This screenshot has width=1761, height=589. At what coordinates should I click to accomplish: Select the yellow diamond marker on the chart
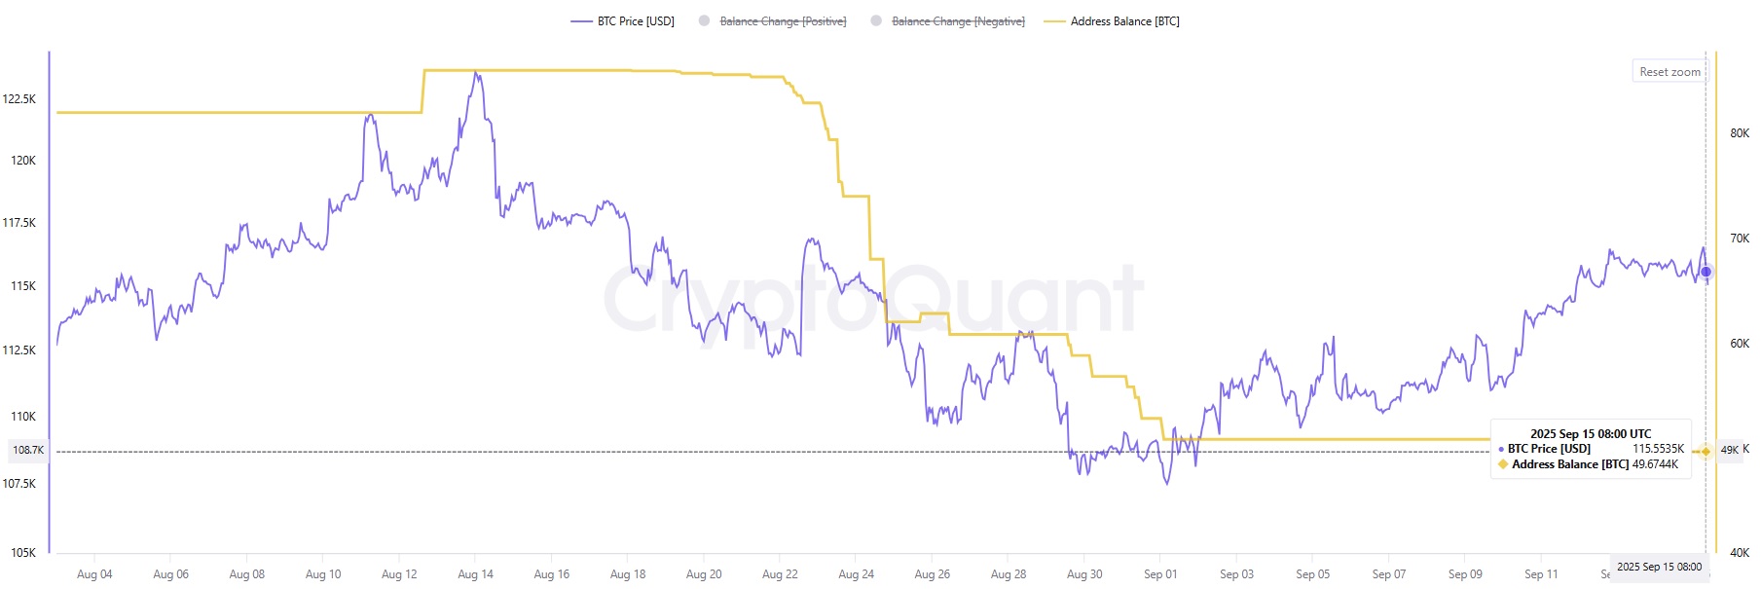pyautogui.click(x=1705, y=451)
